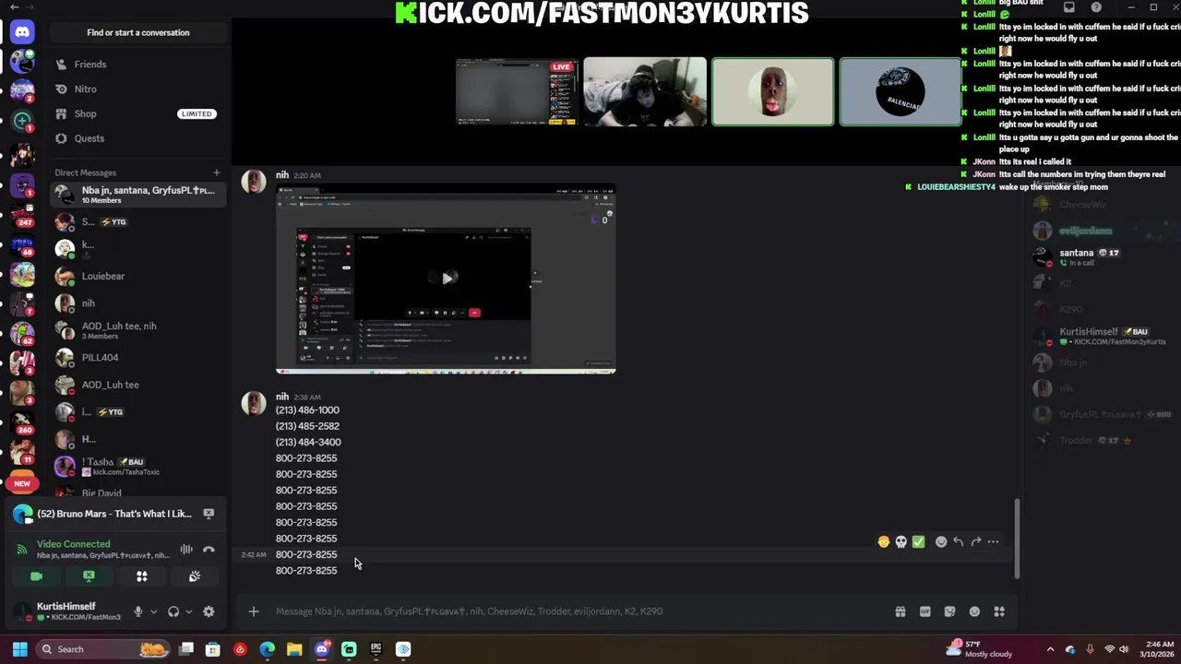Open User Settings gear
Screen dimensions: 1181x664
click(x=209, y=611)
